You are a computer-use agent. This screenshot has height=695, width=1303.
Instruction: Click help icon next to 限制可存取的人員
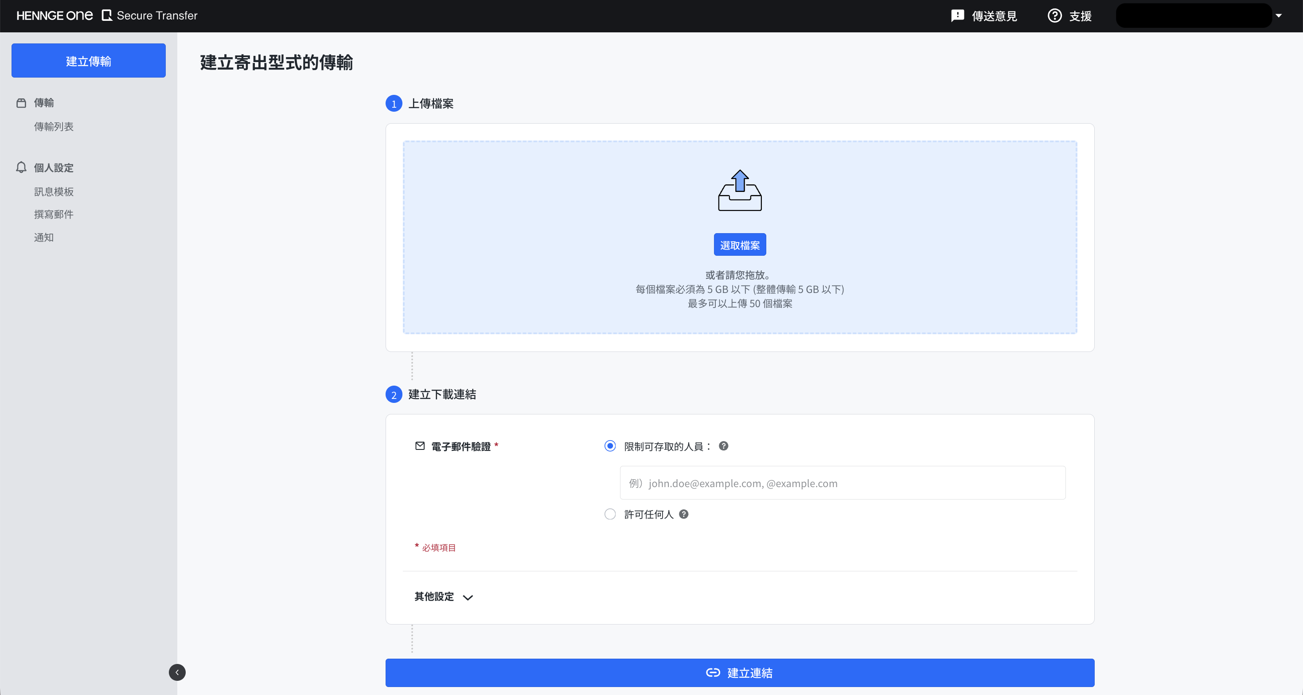(723, 445)
